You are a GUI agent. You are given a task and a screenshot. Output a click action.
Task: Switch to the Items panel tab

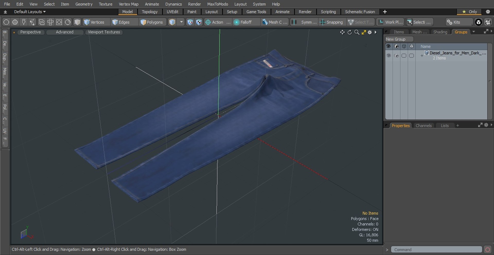point(399,32)
